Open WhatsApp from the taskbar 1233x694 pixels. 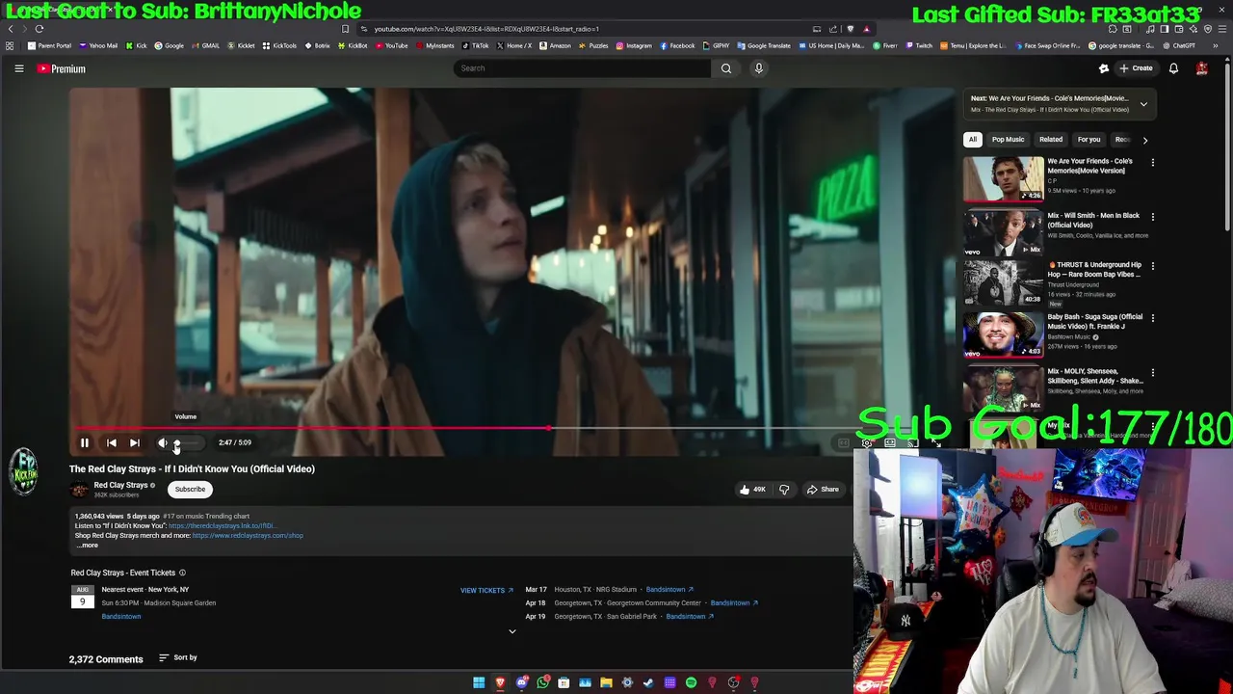tap(543, 682)
